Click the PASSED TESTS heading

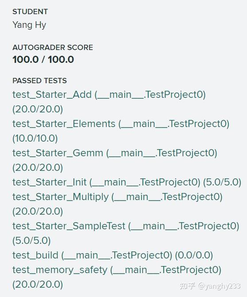(39, 81)
